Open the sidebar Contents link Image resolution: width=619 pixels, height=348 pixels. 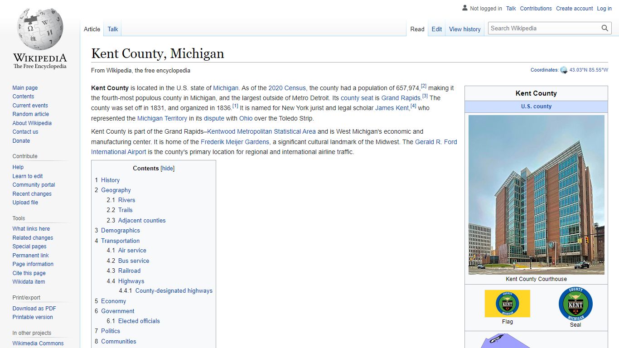[23, 97]
